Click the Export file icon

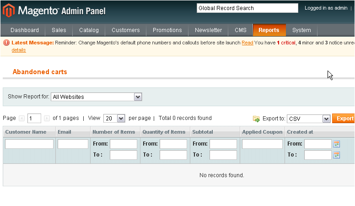tap(256, 119)
